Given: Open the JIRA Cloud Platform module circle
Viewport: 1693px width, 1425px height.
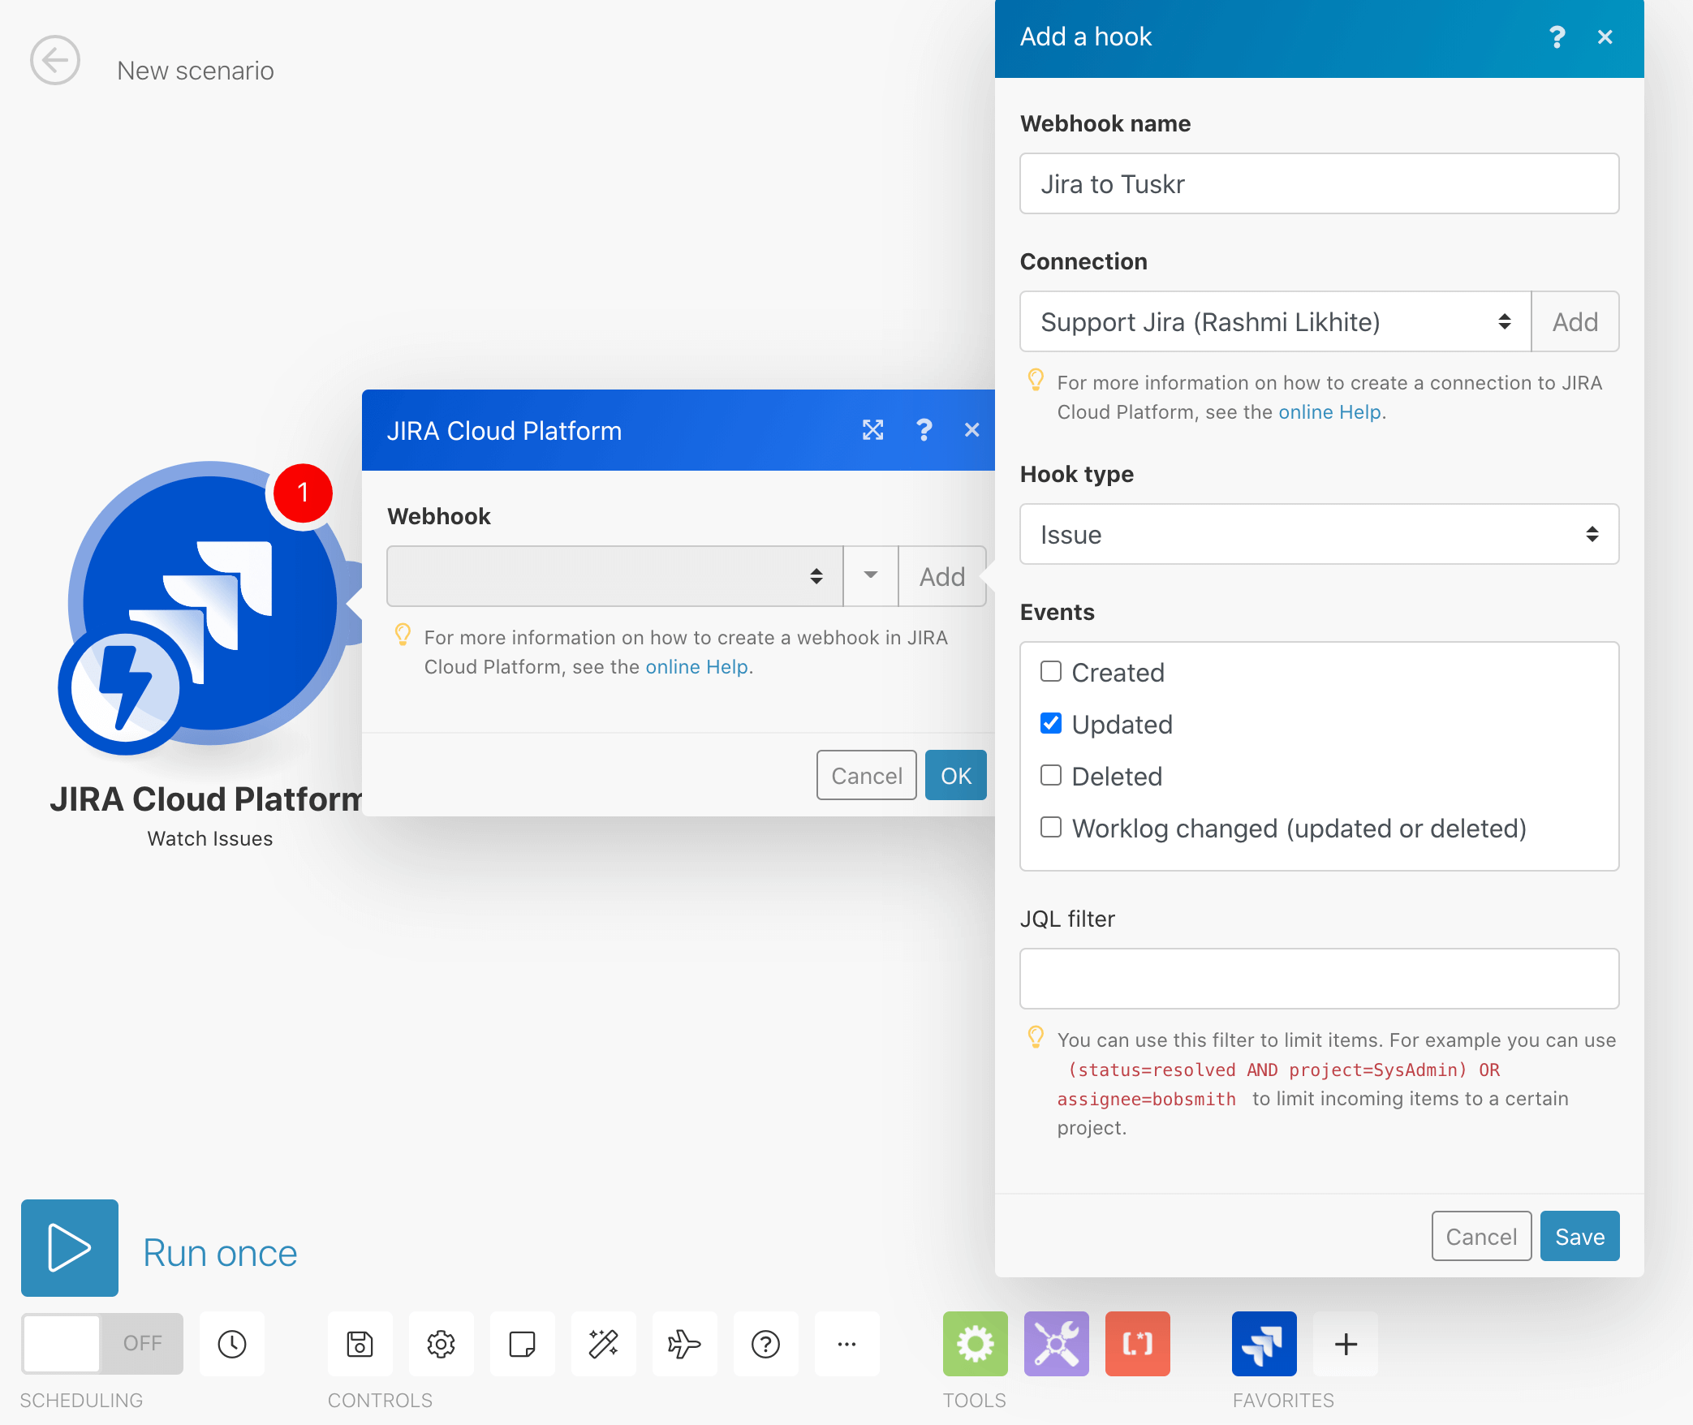Looking at the screenshot, I should pos(210,603).
